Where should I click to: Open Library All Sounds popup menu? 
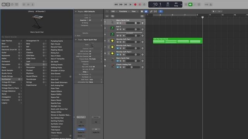[40, 11]
